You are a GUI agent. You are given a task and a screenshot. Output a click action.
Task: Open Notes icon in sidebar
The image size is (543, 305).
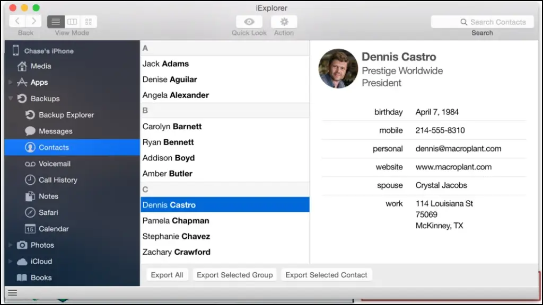tap(30, 196)
